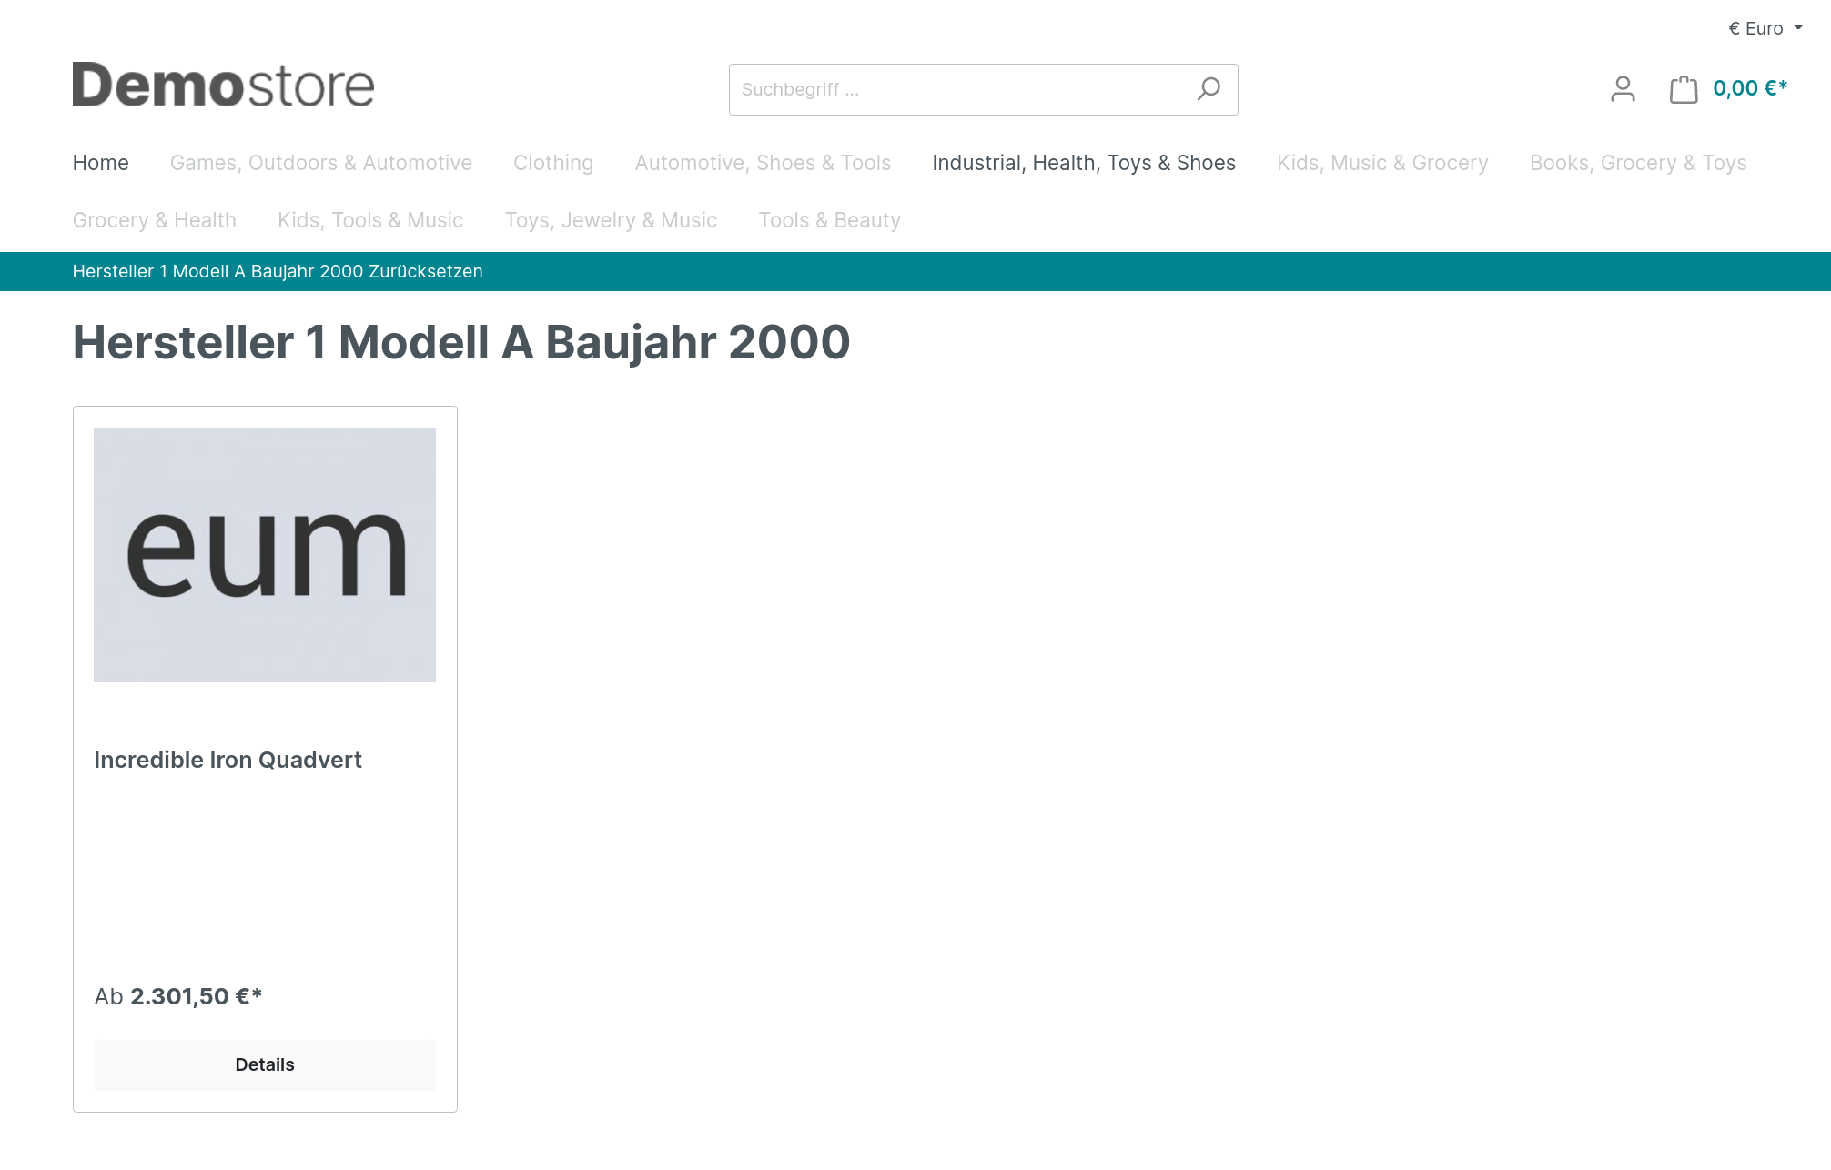Open Industrial, Health, Toys & Shoes menu
This screenshot has width=1831, height=1170.
(x=1084, y=163)
